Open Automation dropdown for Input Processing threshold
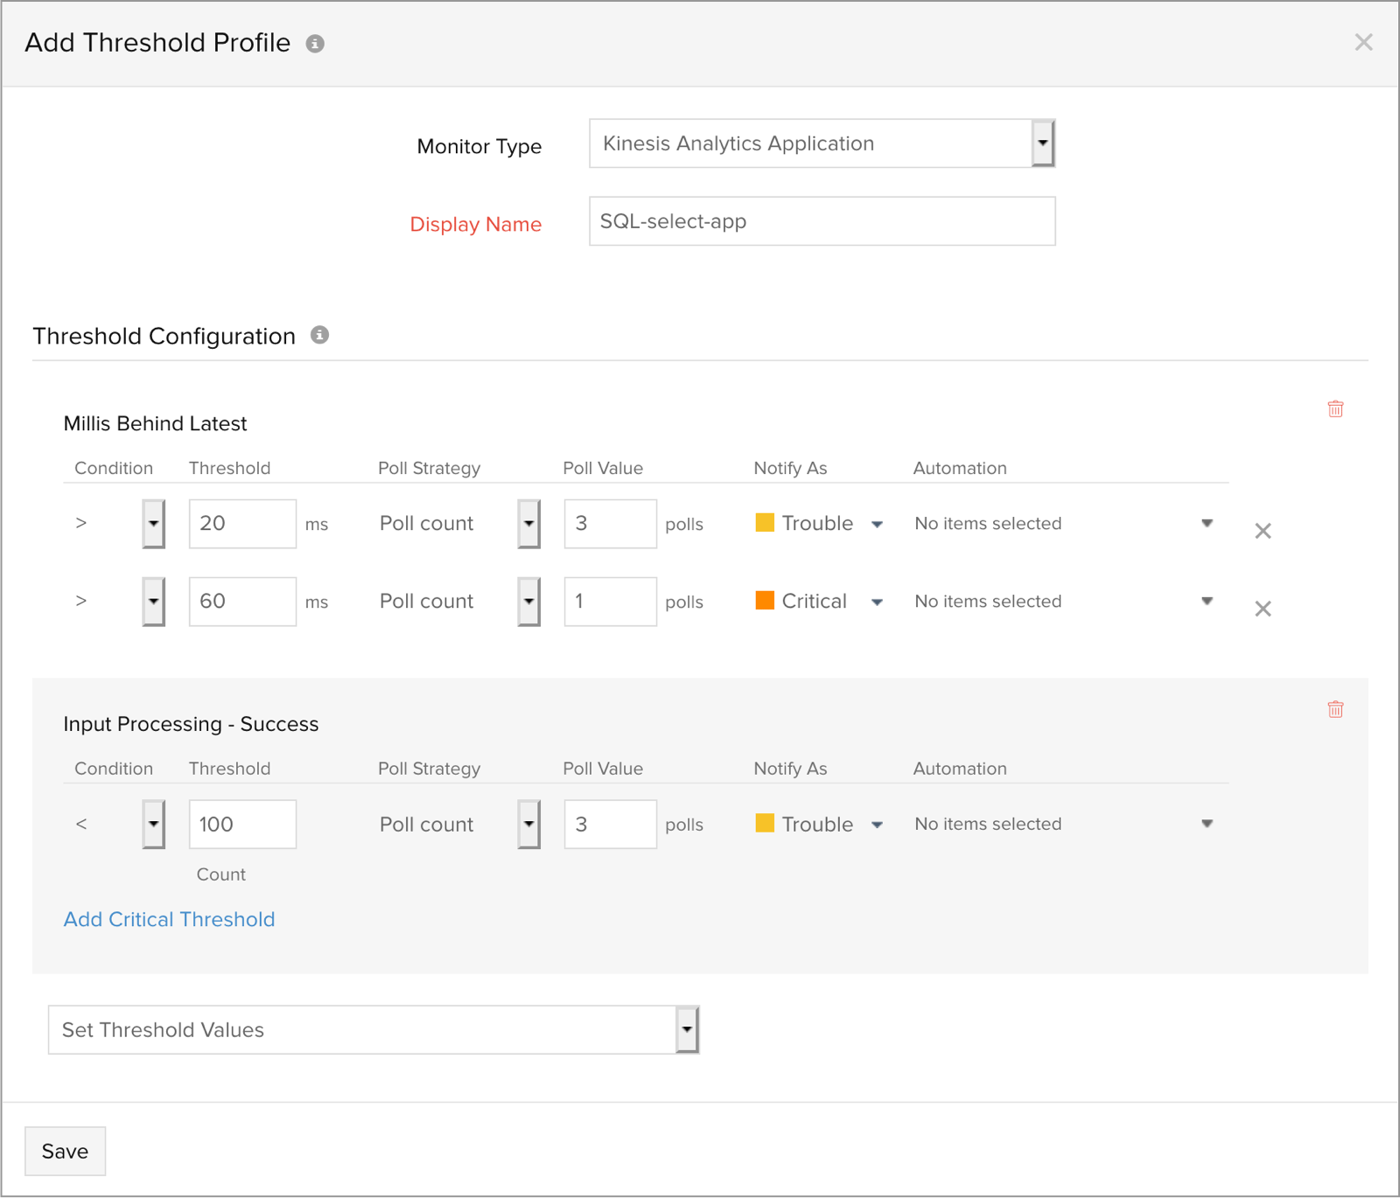This screenshot has height=1198, width=1400. point(1207,824)
